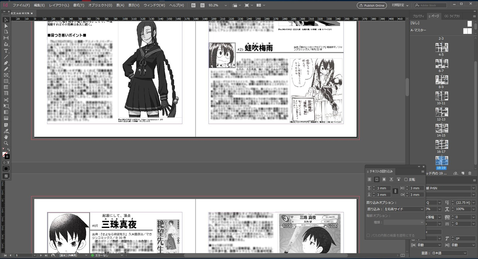The image size is (478, 259).
Task: Open Adobe Bridge with Br icon
Action: click(x=194, y=6)
